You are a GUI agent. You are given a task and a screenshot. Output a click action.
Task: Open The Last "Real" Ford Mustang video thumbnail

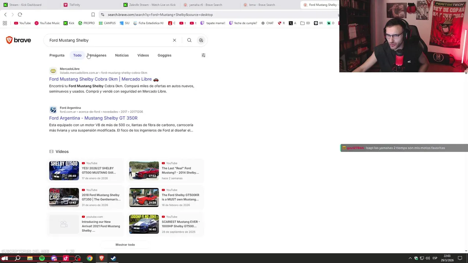click(144, 171)
